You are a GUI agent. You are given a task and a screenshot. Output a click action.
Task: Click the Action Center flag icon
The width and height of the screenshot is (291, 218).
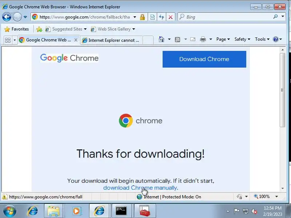pos(236,211)
